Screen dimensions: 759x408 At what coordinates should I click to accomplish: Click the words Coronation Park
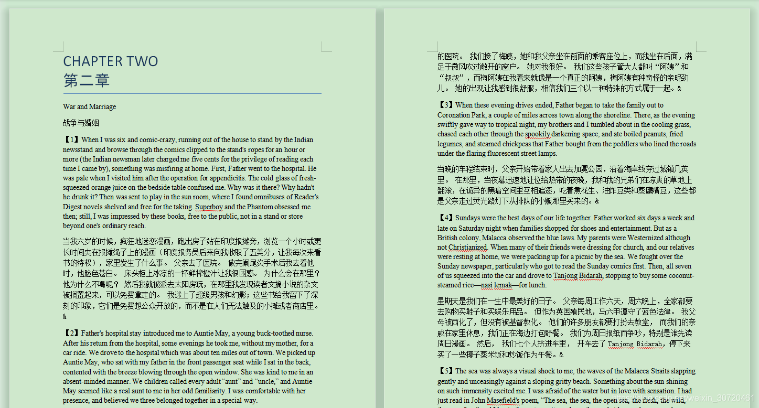(462, 115)
